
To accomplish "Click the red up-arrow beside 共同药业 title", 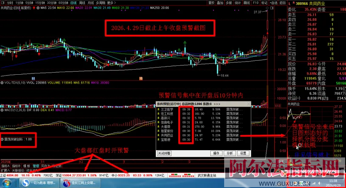I will (34, 8).
